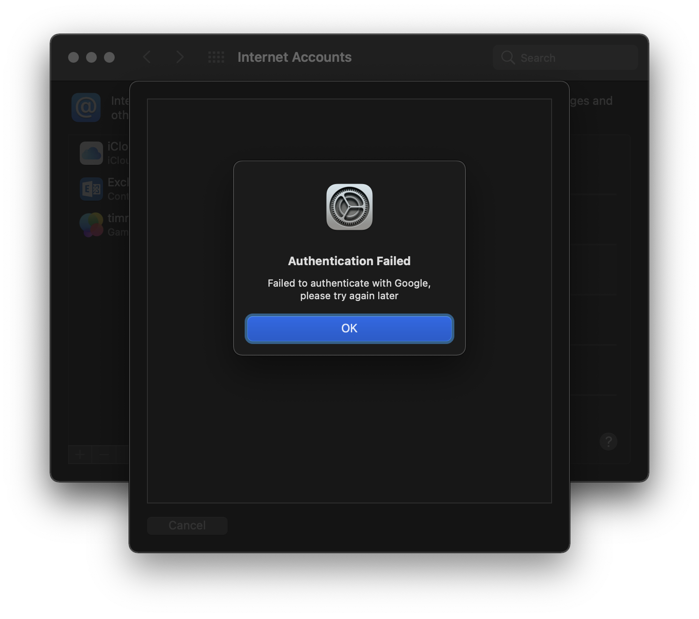Close the Internet Accounts window
Image resolution: width=699 pixels, height=619 pixels.
pyautogui.click(x=73, y=57)
